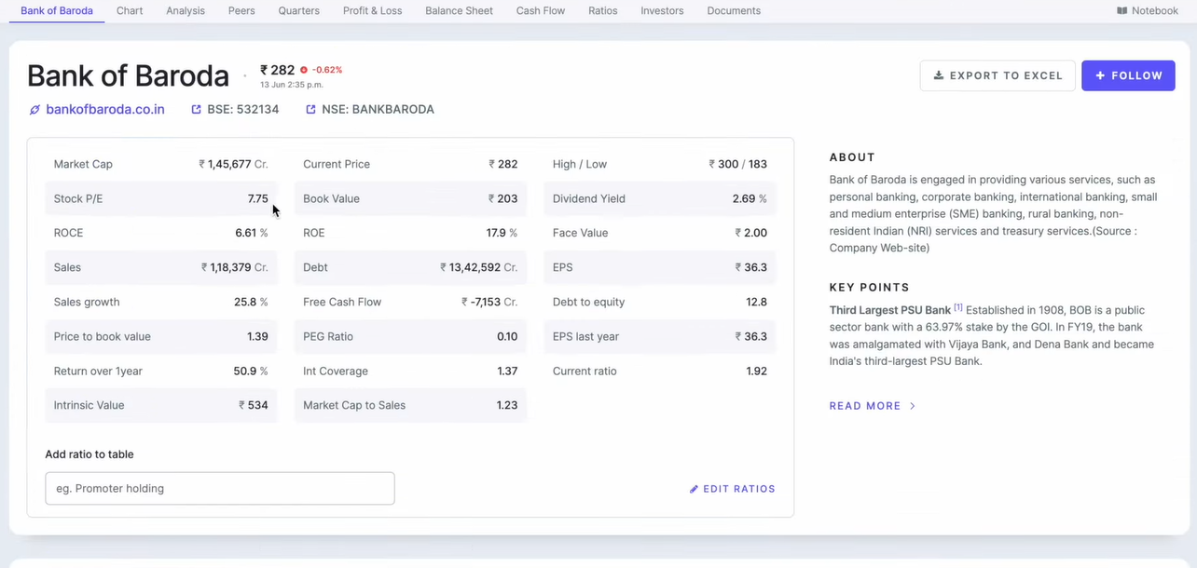Open the Analysis tab
1197x568 pixels.
pyautogui.click(x=186, y=11)
